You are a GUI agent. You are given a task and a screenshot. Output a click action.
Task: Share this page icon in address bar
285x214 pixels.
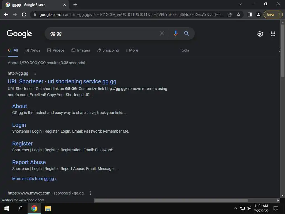click(230, 14)
